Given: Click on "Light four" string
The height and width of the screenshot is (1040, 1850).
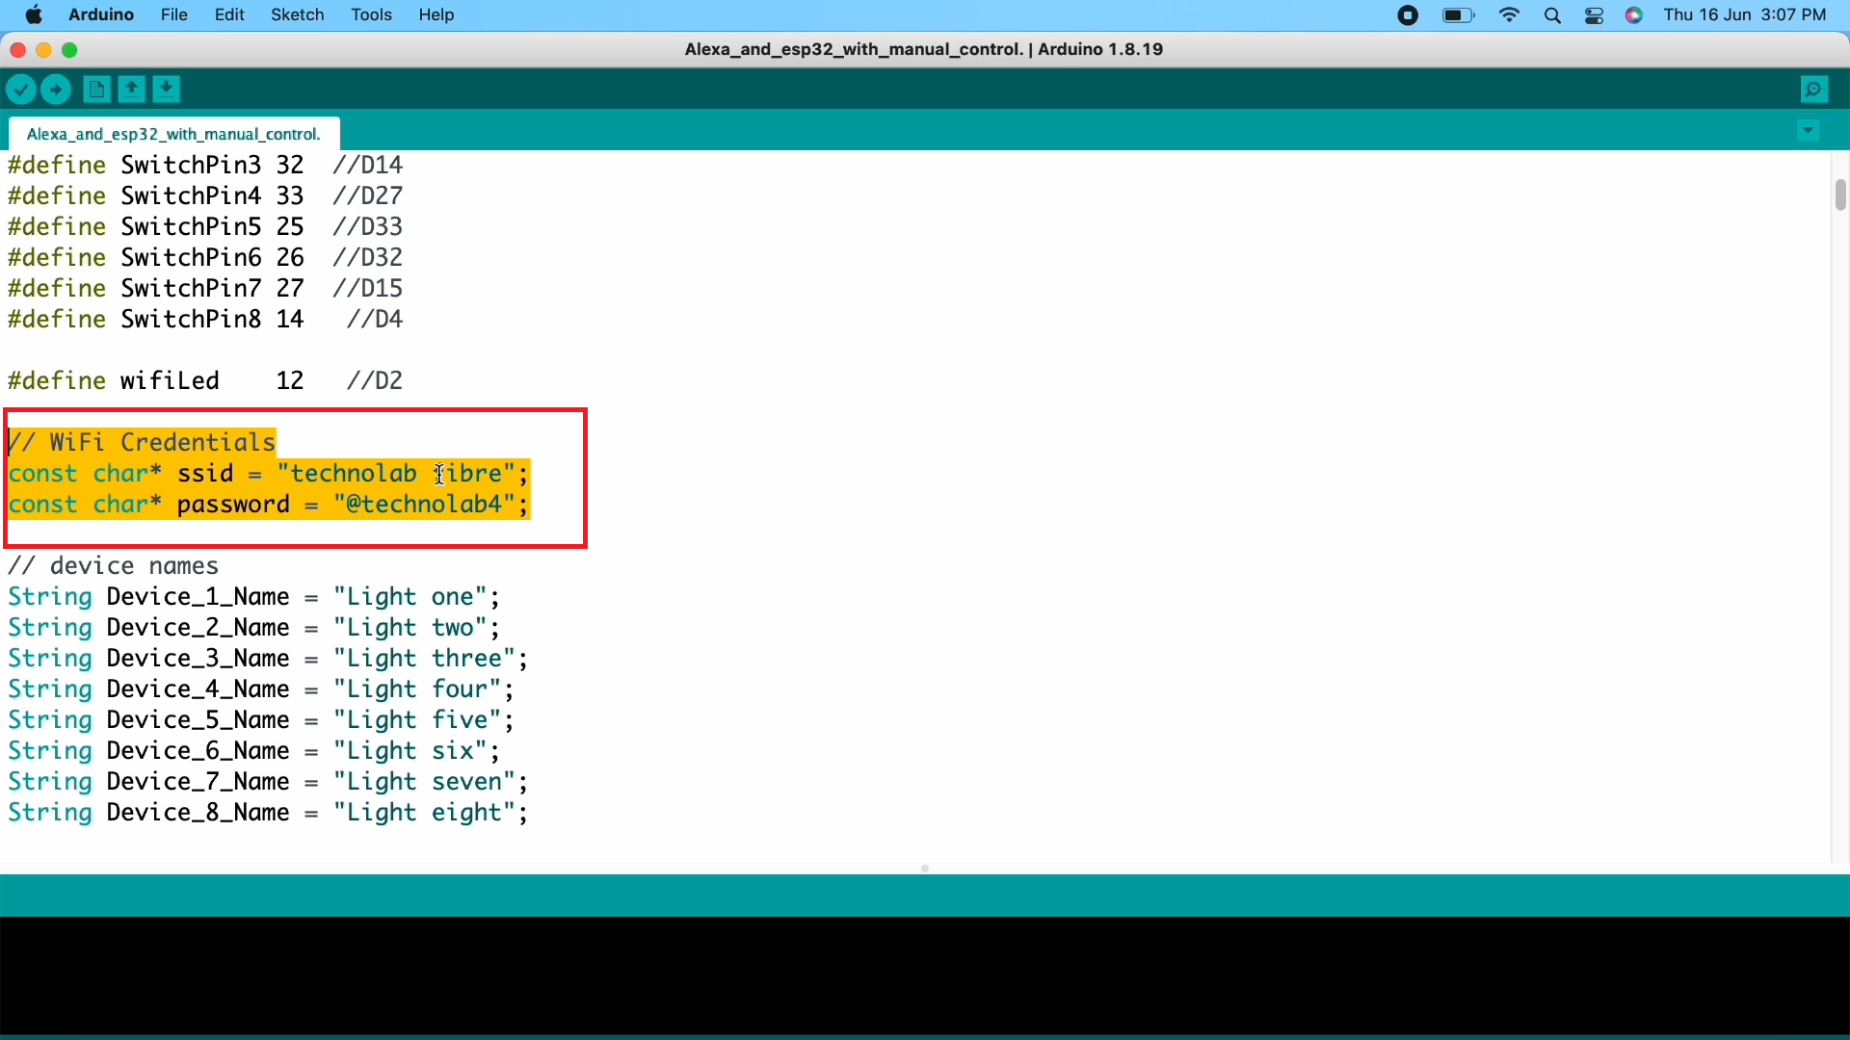Looking at the screenshot, I should pos(417,689).
